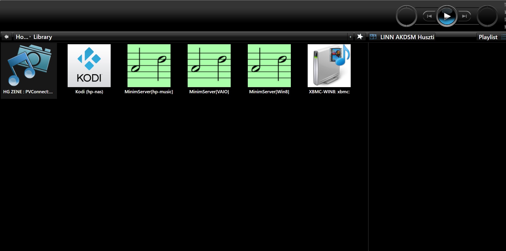Select the MinimServer[VAIO] server icon
Screen dimensions: 506x251
(x=209, y=66)
